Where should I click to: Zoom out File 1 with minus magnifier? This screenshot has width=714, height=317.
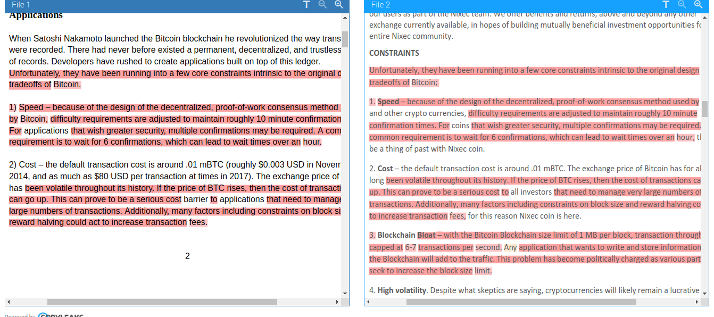pyautogui.click(x=322, y=4)
